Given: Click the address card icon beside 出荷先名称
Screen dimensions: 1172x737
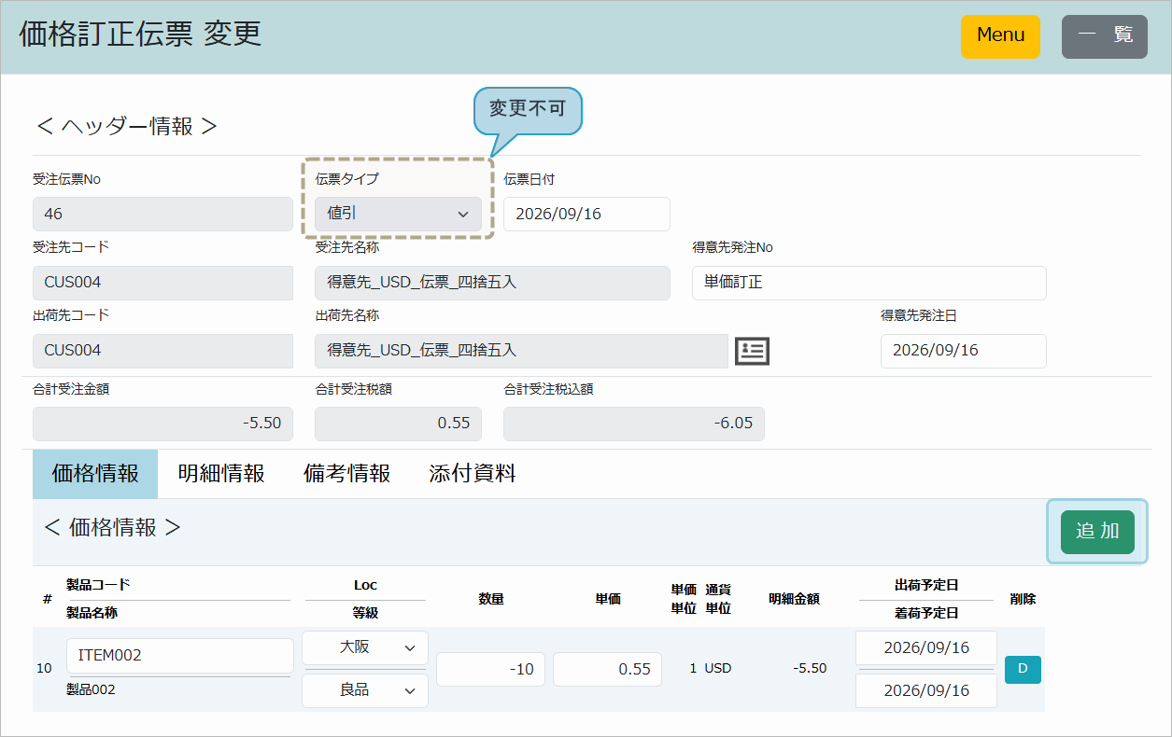Looking at the screenshot, I should pyautogui.click(x=752, y=351).
